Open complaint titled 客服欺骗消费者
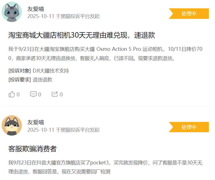This screenshot has width=215, height=180. (32, 149)
